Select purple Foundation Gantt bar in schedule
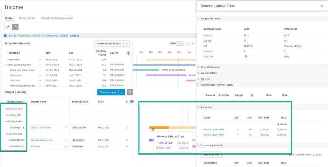The width and height of the screenshot is (328, 167). 166,75
